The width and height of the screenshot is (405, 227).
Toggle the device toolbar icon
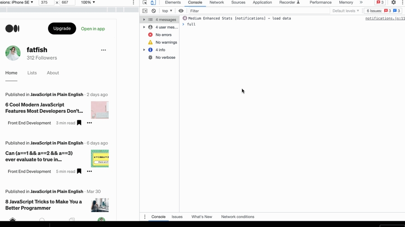[153, 3]
